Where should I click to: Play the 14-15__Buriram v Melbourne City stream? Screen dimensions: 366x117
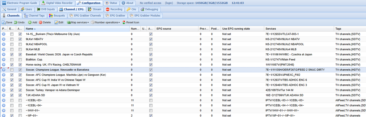pyautogui.click(x=4, y=34)
